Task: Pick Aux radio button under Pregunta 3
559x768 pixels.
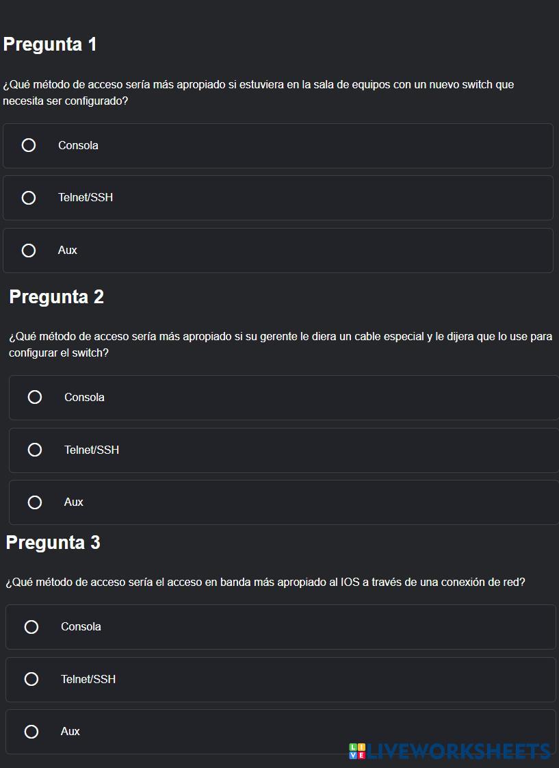Action: 31,732
